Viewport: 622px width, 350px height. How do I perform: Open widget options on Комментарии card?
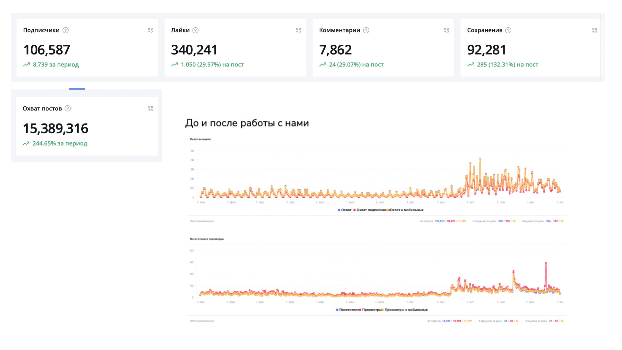[x=446, y=30]
